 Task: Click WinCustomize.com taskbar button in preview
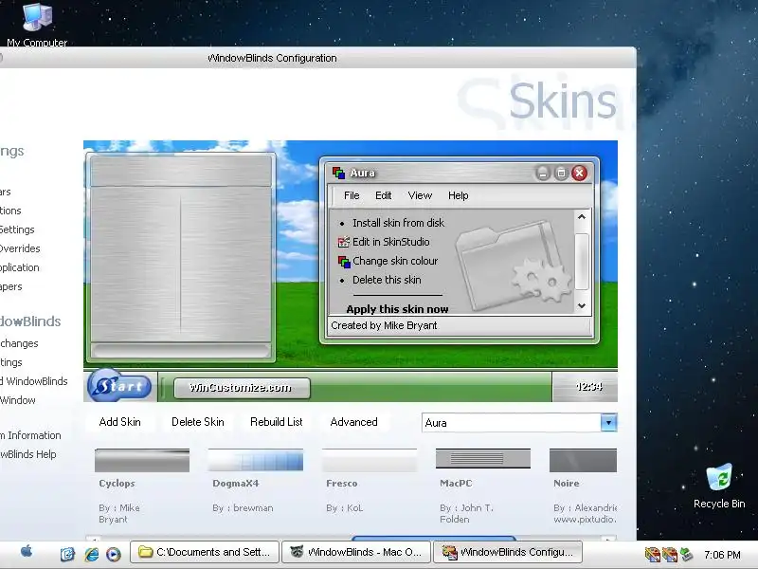242,388
